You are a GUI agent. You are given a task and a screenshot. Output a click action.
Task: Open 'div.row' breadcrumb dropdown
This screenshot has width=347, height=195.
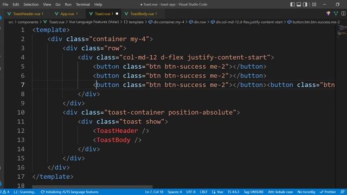click(x=200, y=22)
